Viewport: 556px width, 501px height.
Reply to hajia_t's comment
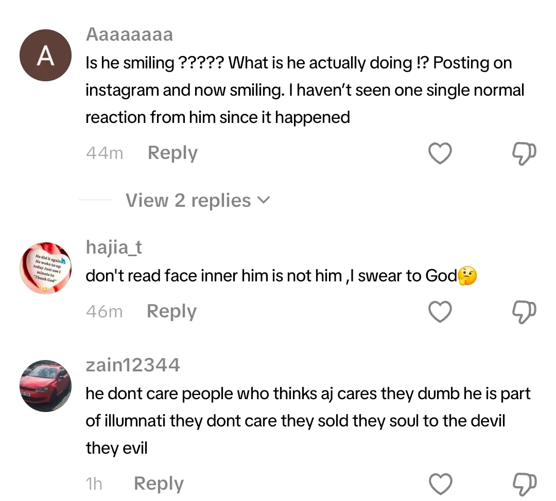pyautogui.click(x=171, y=311)
